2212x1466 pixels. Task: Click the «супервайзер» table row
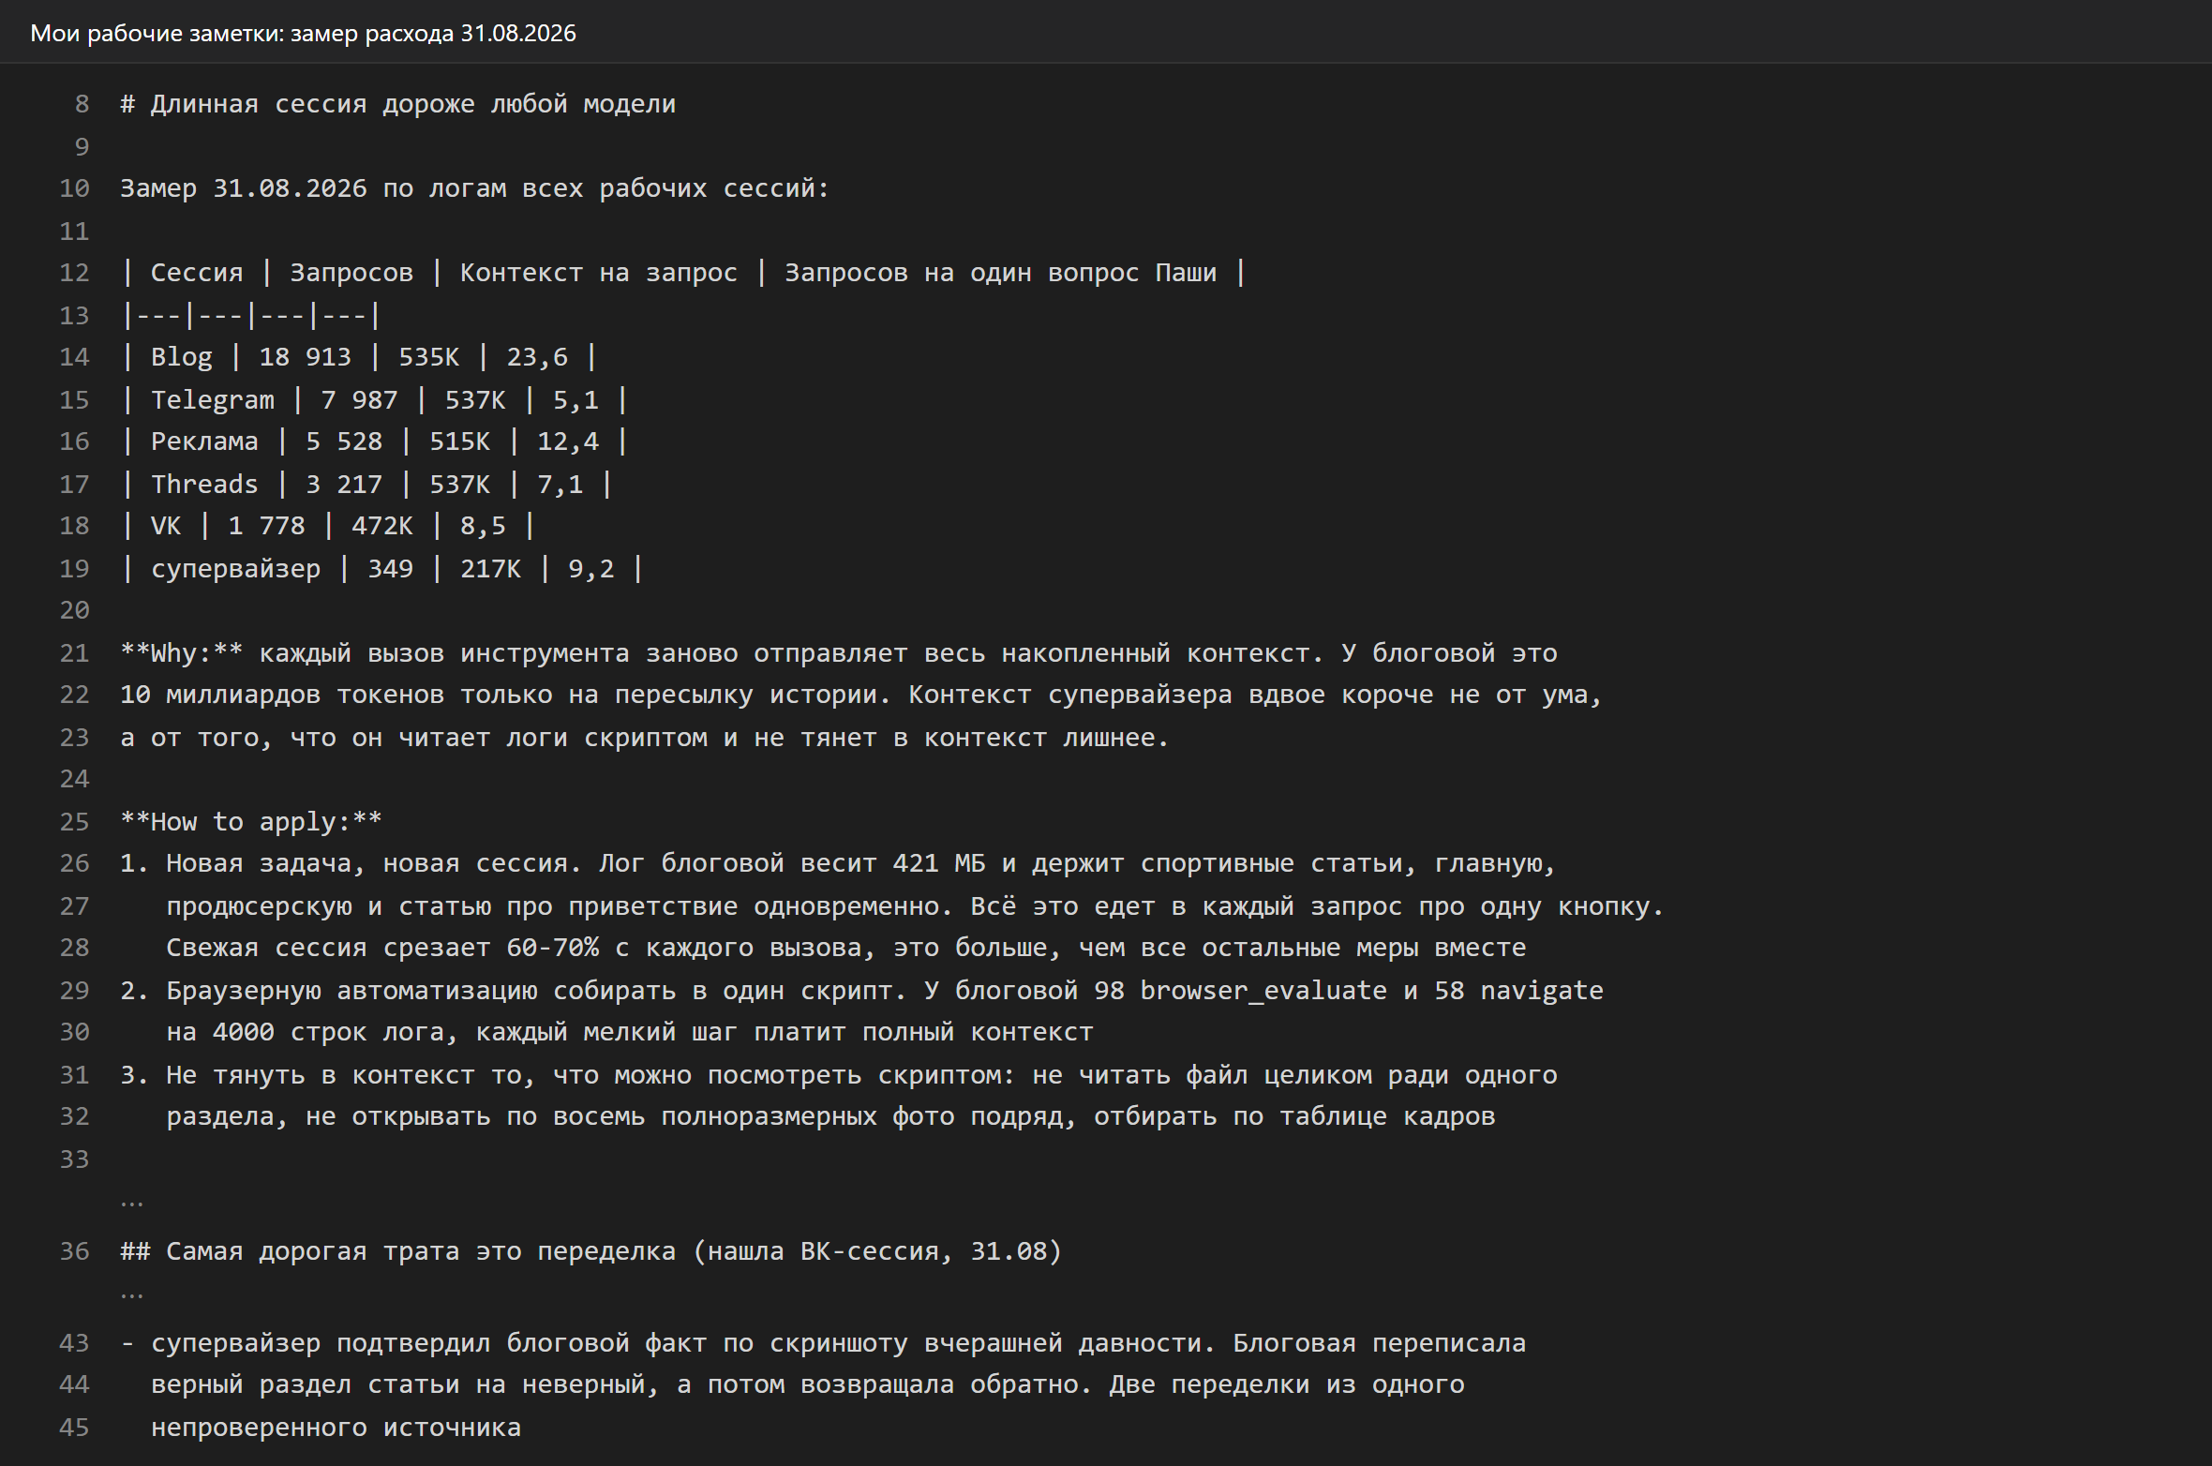pyautogui.click(x=382, y=569)
